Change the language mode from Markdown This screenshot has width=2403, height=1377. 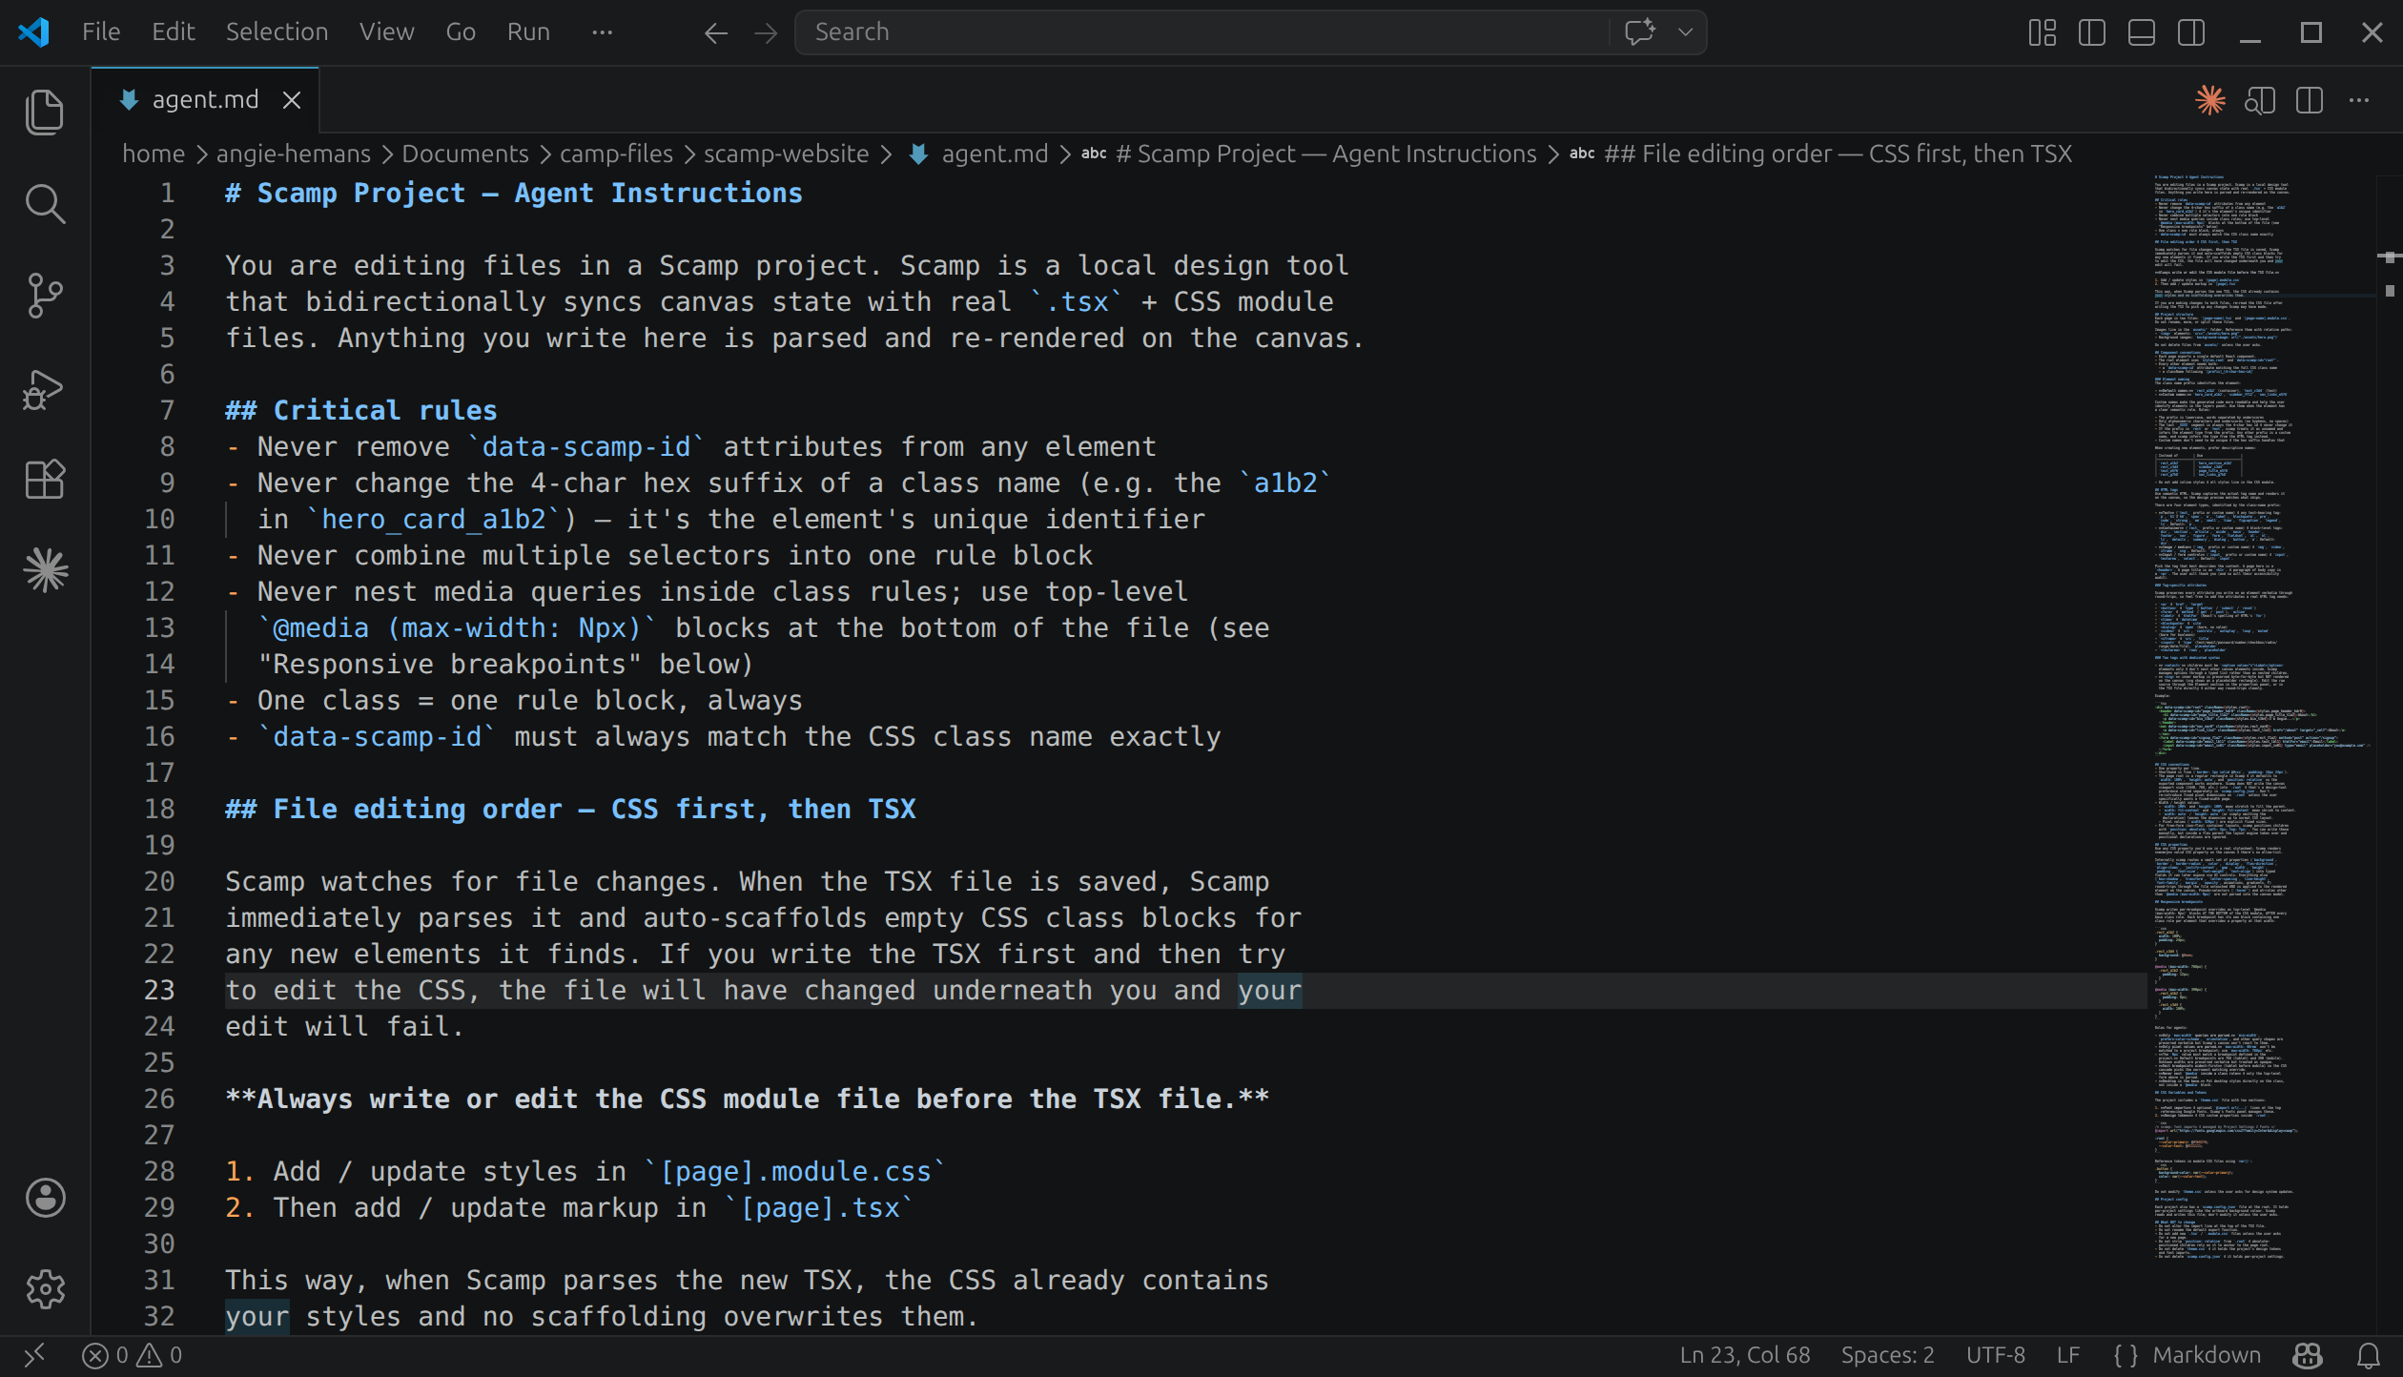(2208, 1354)
